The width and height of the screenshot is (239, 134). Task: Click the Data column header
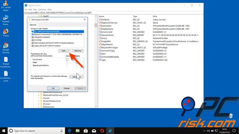[x=155, y=16]
